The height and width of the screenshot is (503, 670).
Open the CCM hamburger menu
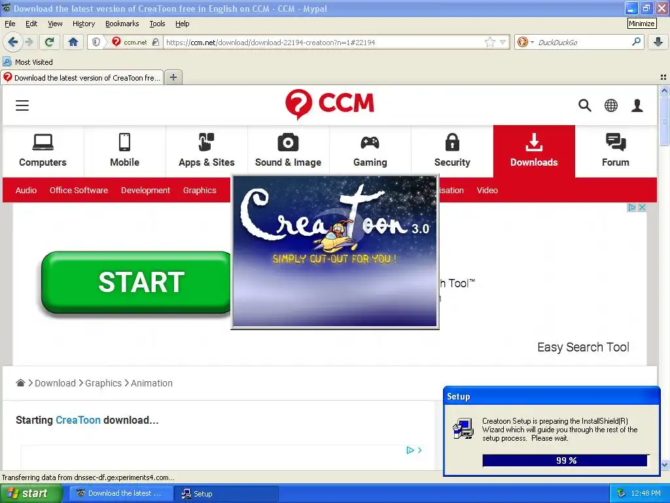click(x=22, y=105)
